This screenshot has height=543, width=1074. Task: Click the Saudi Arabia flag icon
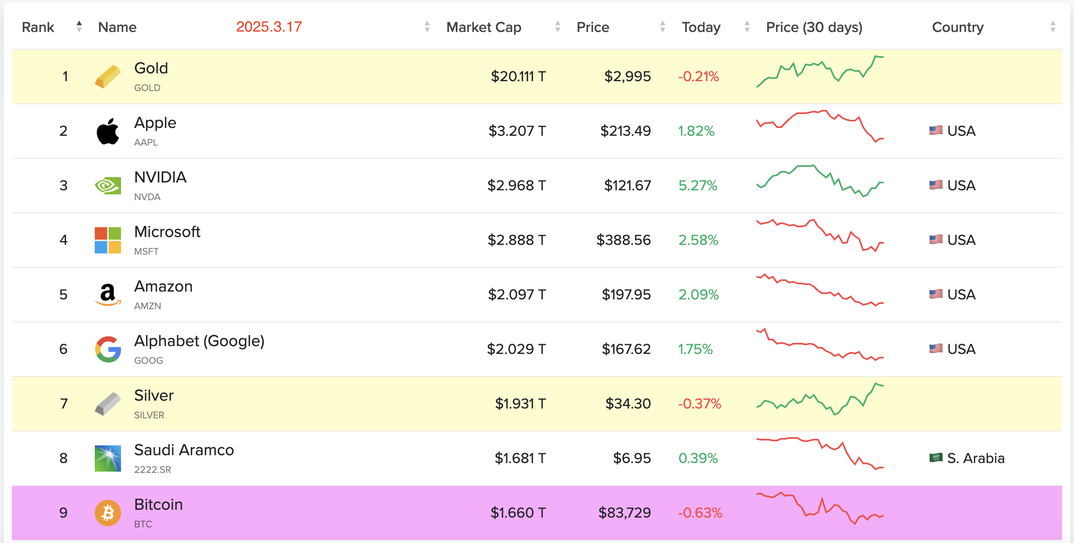(936, 458)
